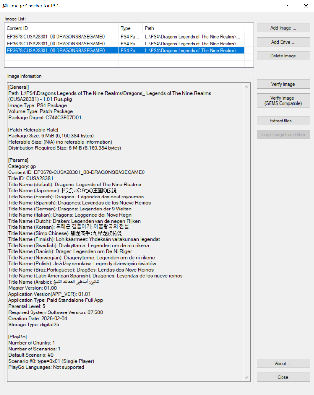Open the About ... dialog

[283, 363]
